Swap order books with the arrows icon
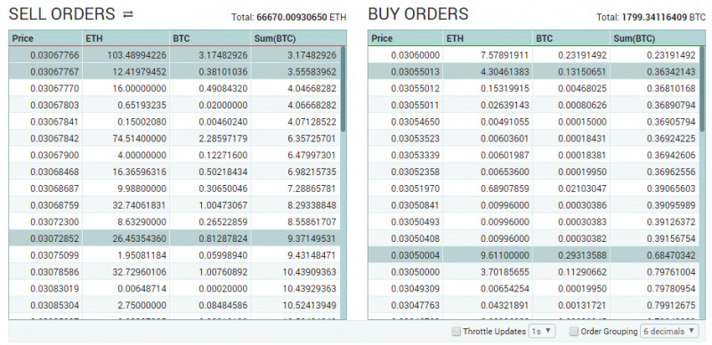 [128, 14]
